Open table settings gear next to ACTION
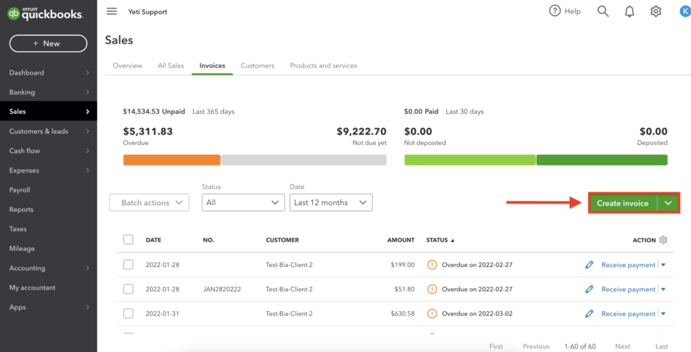 pyautogui.click(x=663, y=240)
